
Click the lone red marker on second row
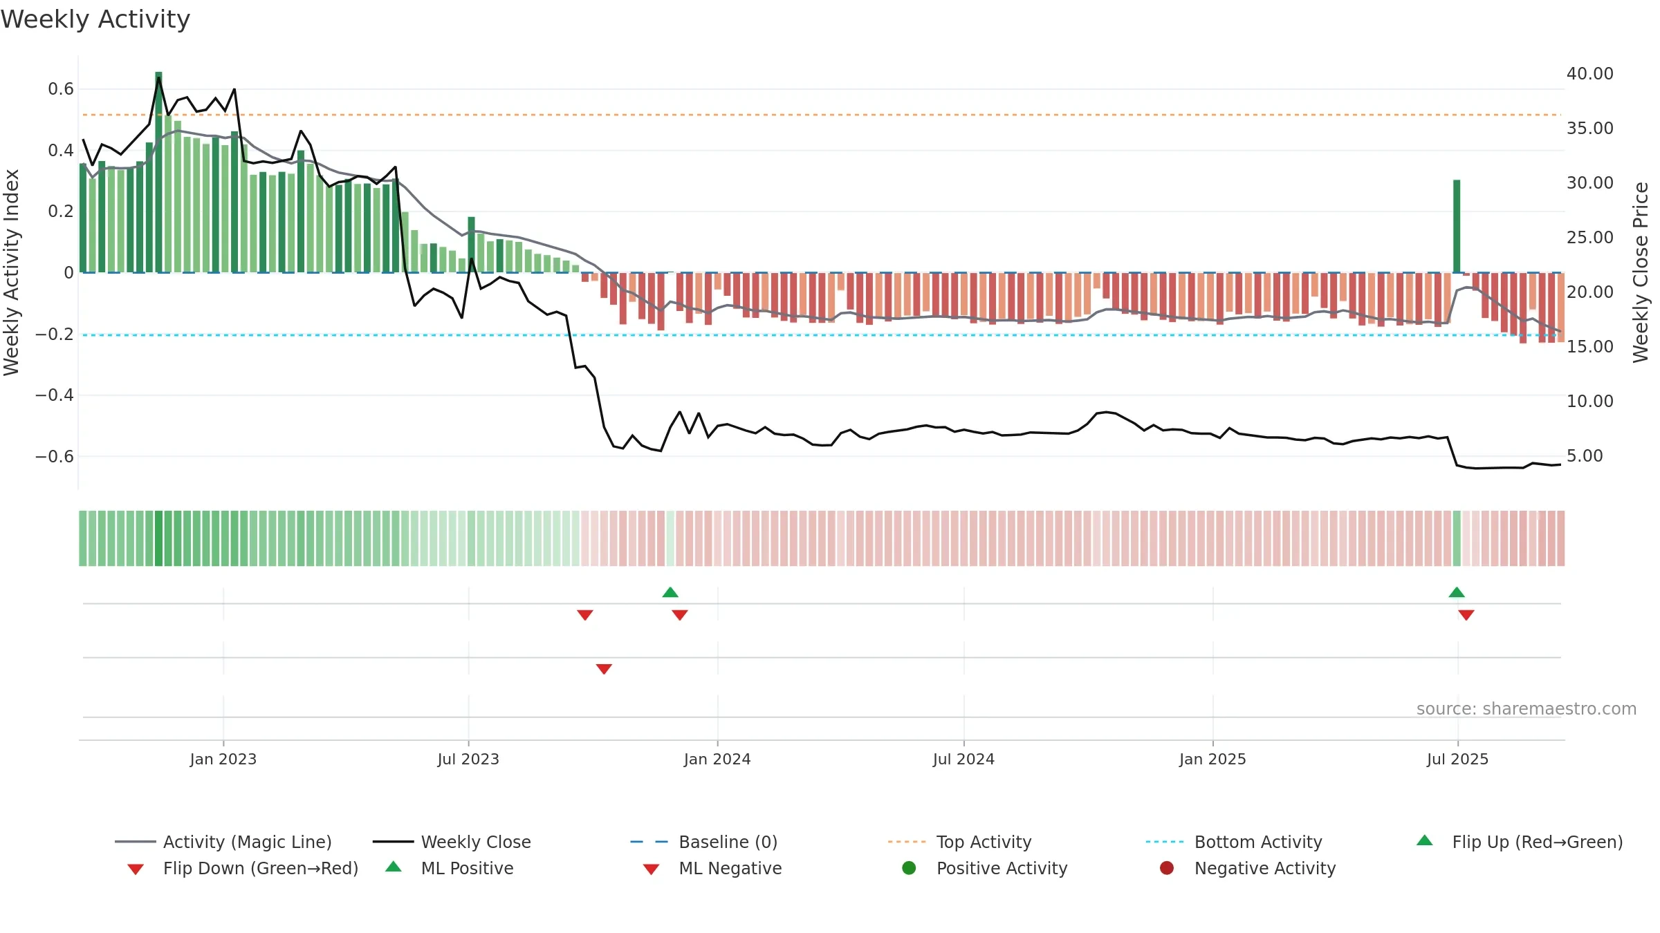604,669
